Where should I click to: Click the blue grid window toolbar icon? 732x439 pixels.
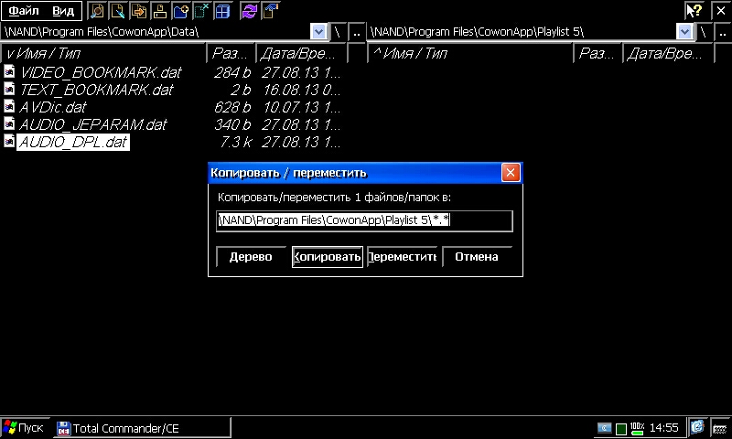pos(222,11)
